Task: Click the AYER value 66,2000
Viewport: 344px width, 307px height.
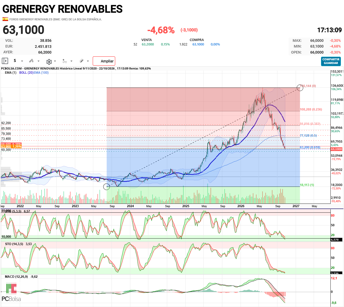Action: tap(45, 52)
